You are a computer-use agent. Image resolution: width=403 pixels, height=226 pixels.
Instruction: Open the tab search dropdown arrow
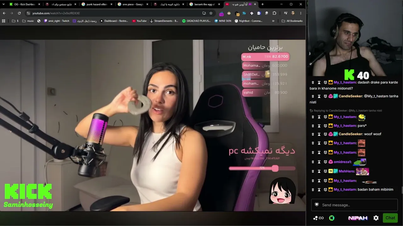click(3, 4)
